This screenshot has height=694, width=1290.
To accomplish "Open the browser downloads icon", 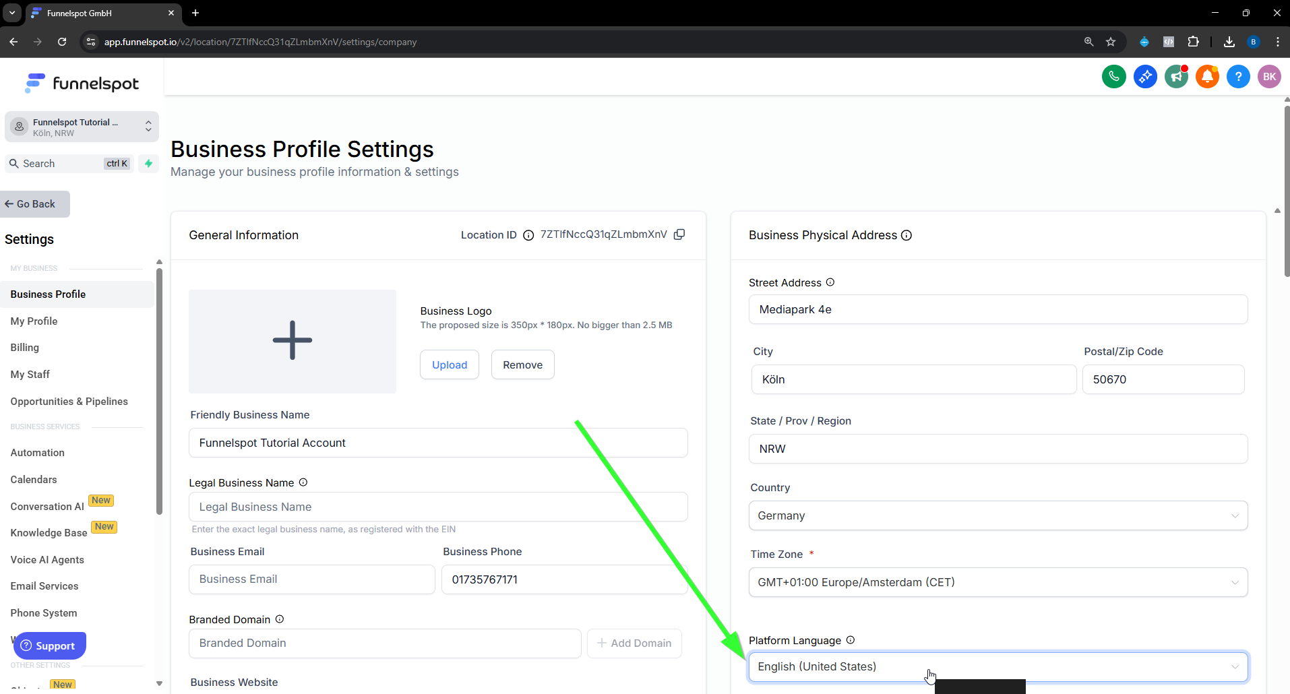I will 1229,42.
